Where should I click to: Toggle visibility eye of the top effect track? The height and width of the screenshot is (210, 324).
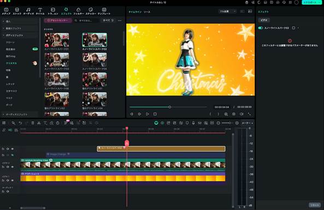click(x=13, y=149)
